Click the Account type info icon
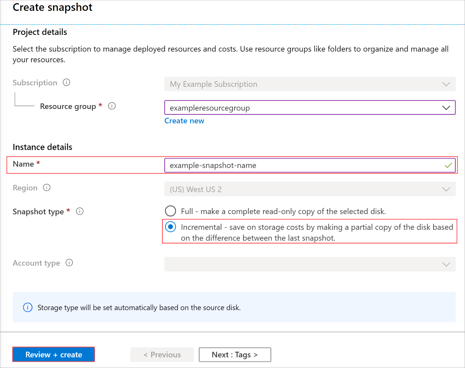This screenshot has height=368, width=465. 69,263
